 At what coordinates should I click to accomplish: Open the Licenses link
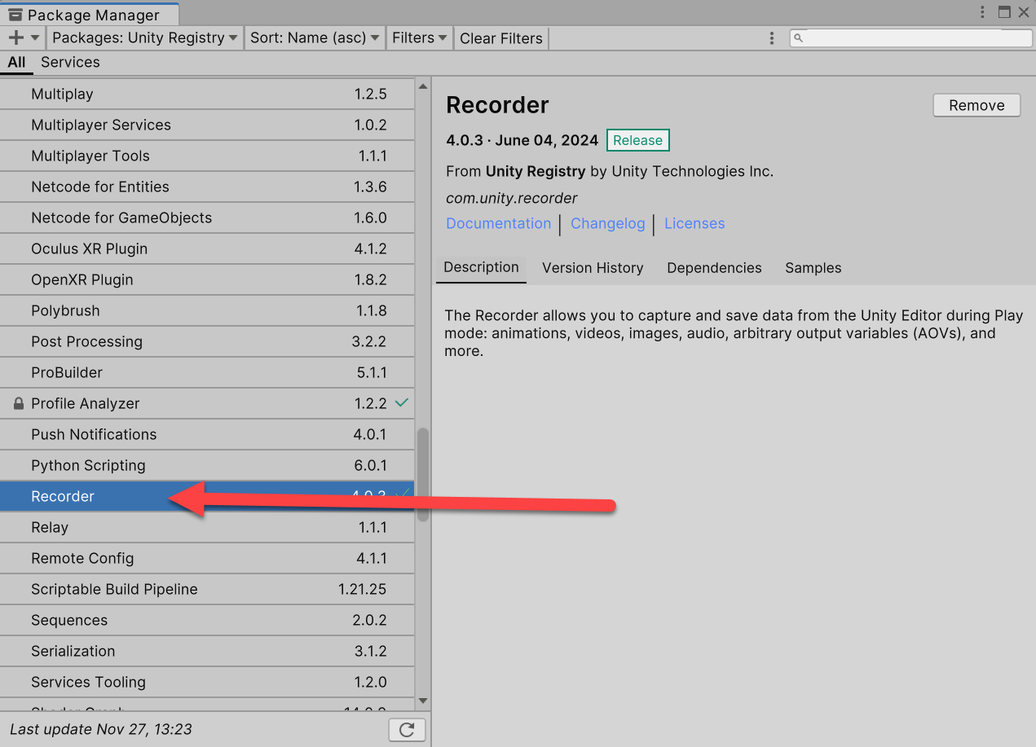tap(694, 223)
